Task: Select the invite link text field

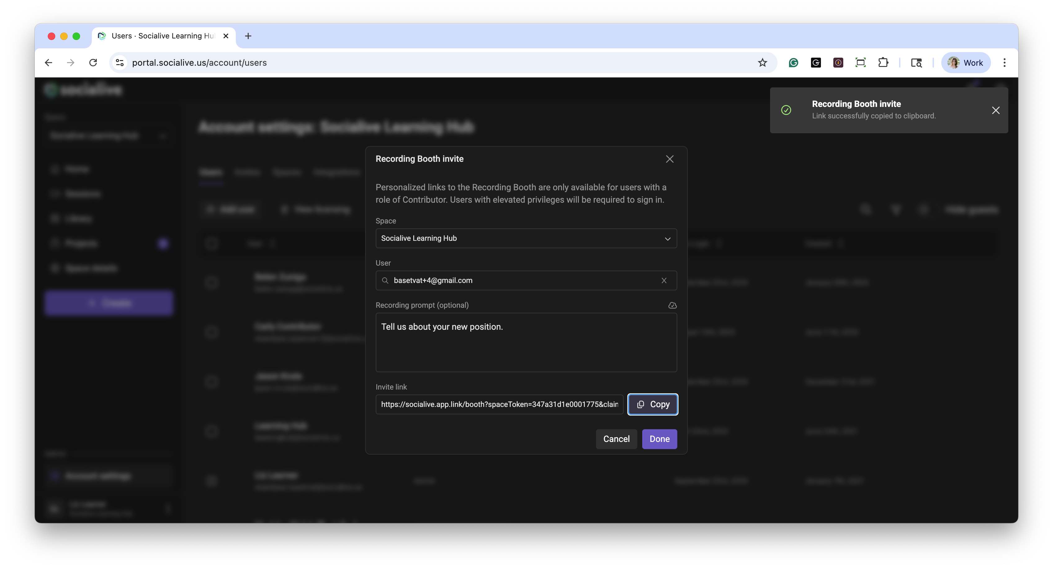Action: (x=499, y=404)
